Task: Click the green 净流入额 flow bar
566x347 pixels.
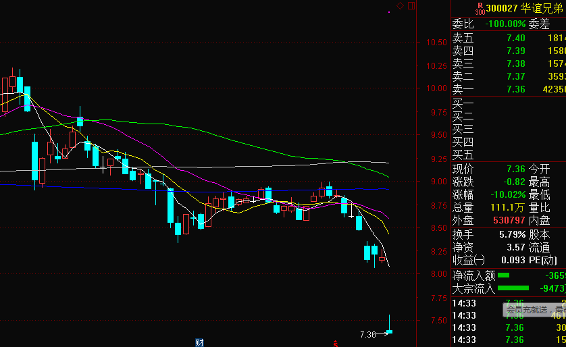Action: [504, 275]
